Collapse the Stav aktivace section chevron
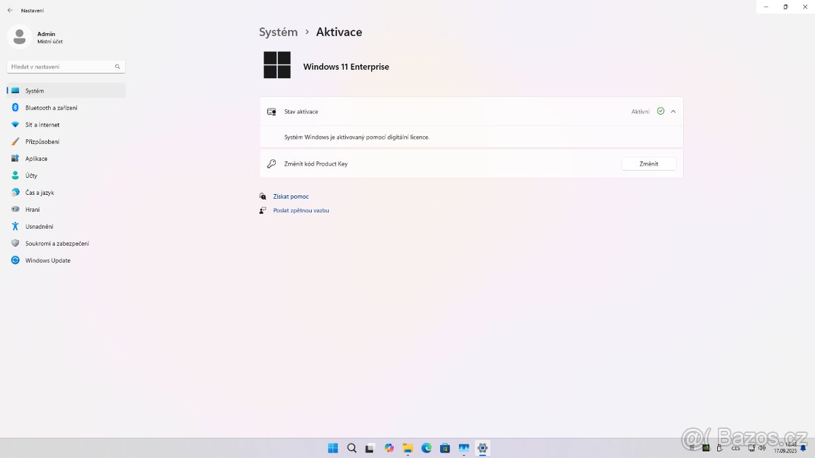815x458 pixels. [673, 111]
